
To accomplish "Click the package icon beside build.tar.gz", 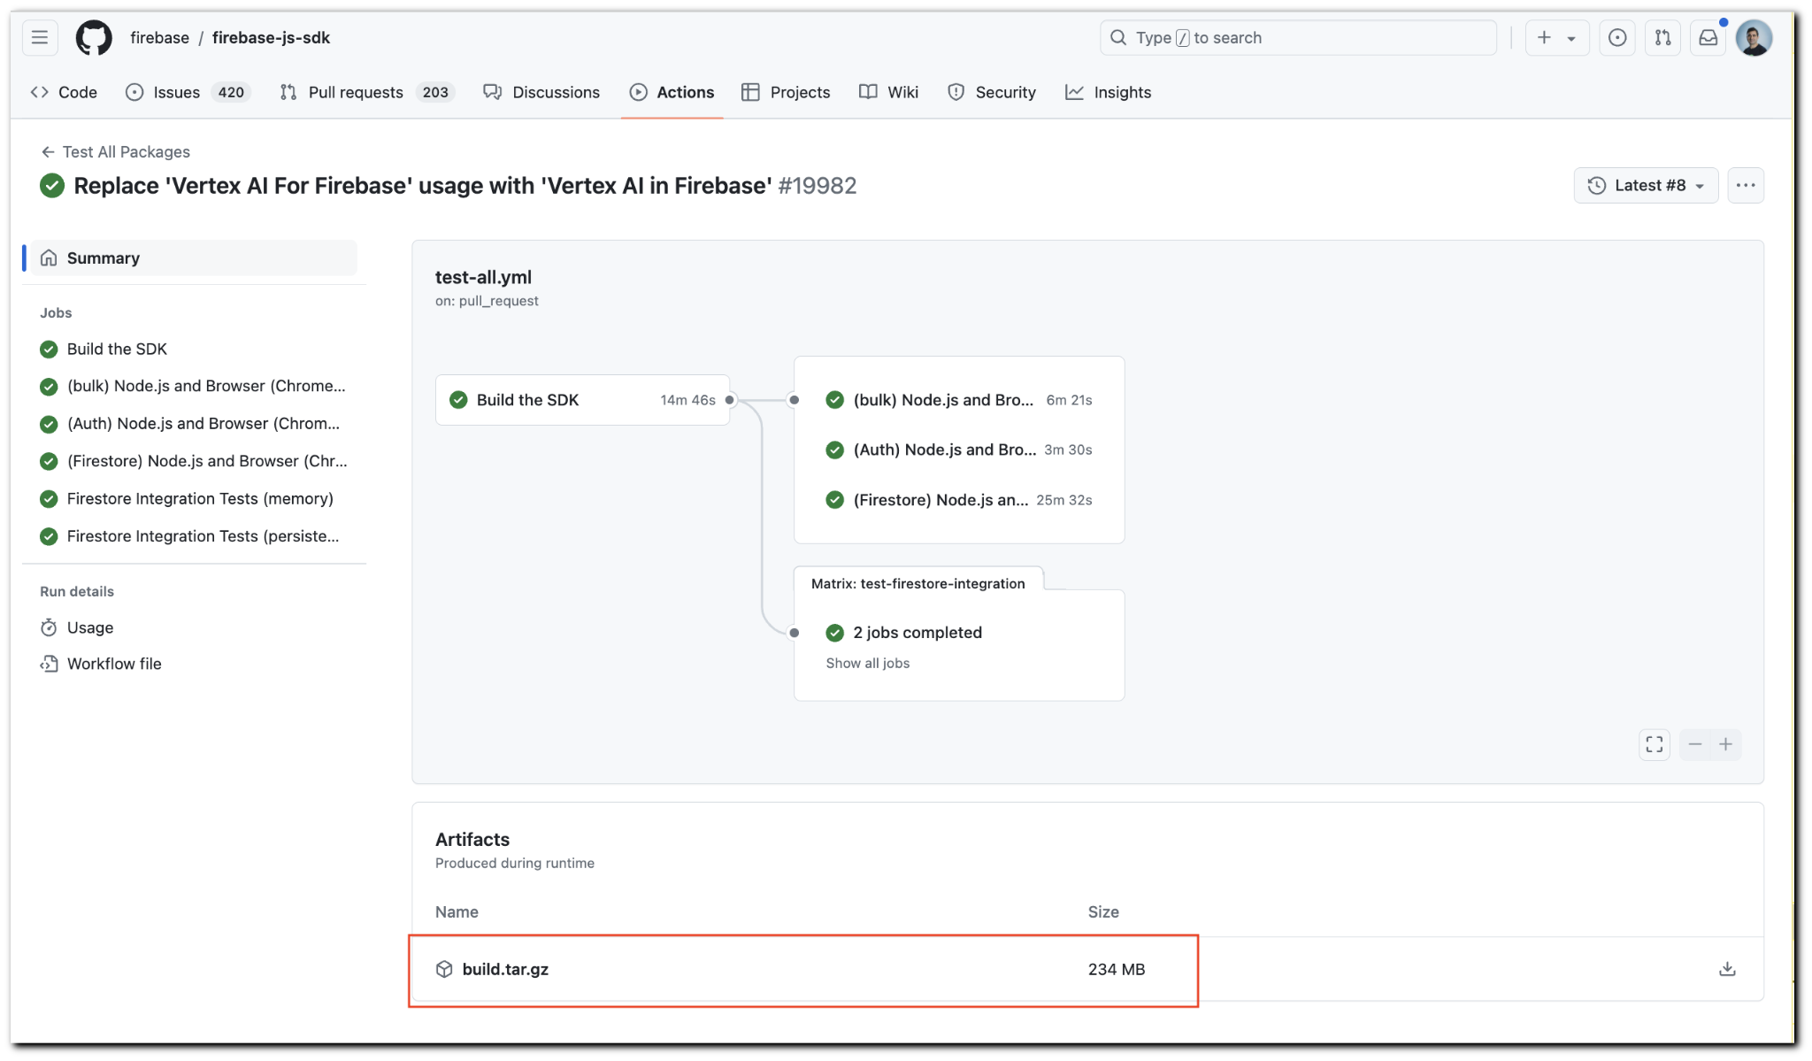I will click(443, 969).
